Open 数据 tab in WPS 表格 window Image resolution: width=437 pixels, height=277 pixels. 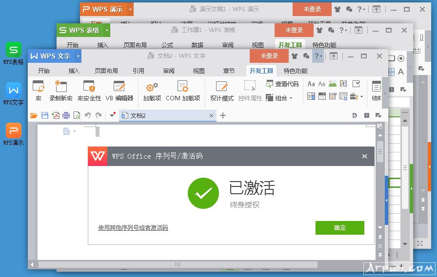pos(198,45)
